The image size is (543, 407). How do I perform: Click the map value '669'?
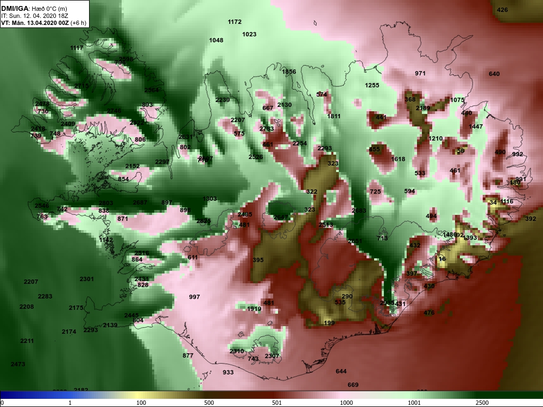(353, 385)
